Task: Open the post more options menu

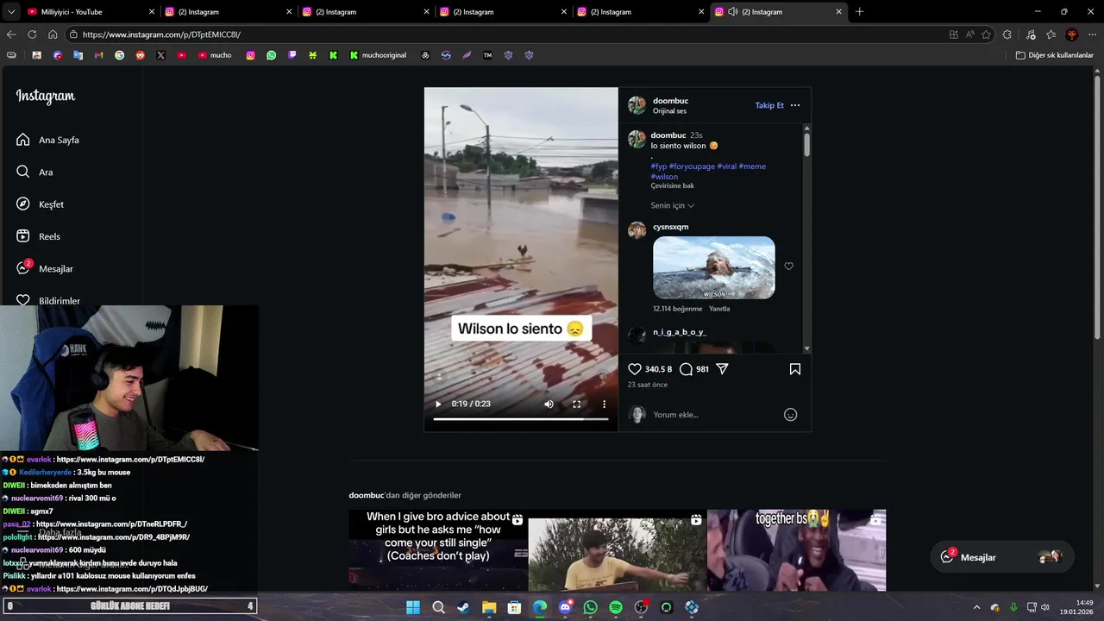Action: click(795, 105)
